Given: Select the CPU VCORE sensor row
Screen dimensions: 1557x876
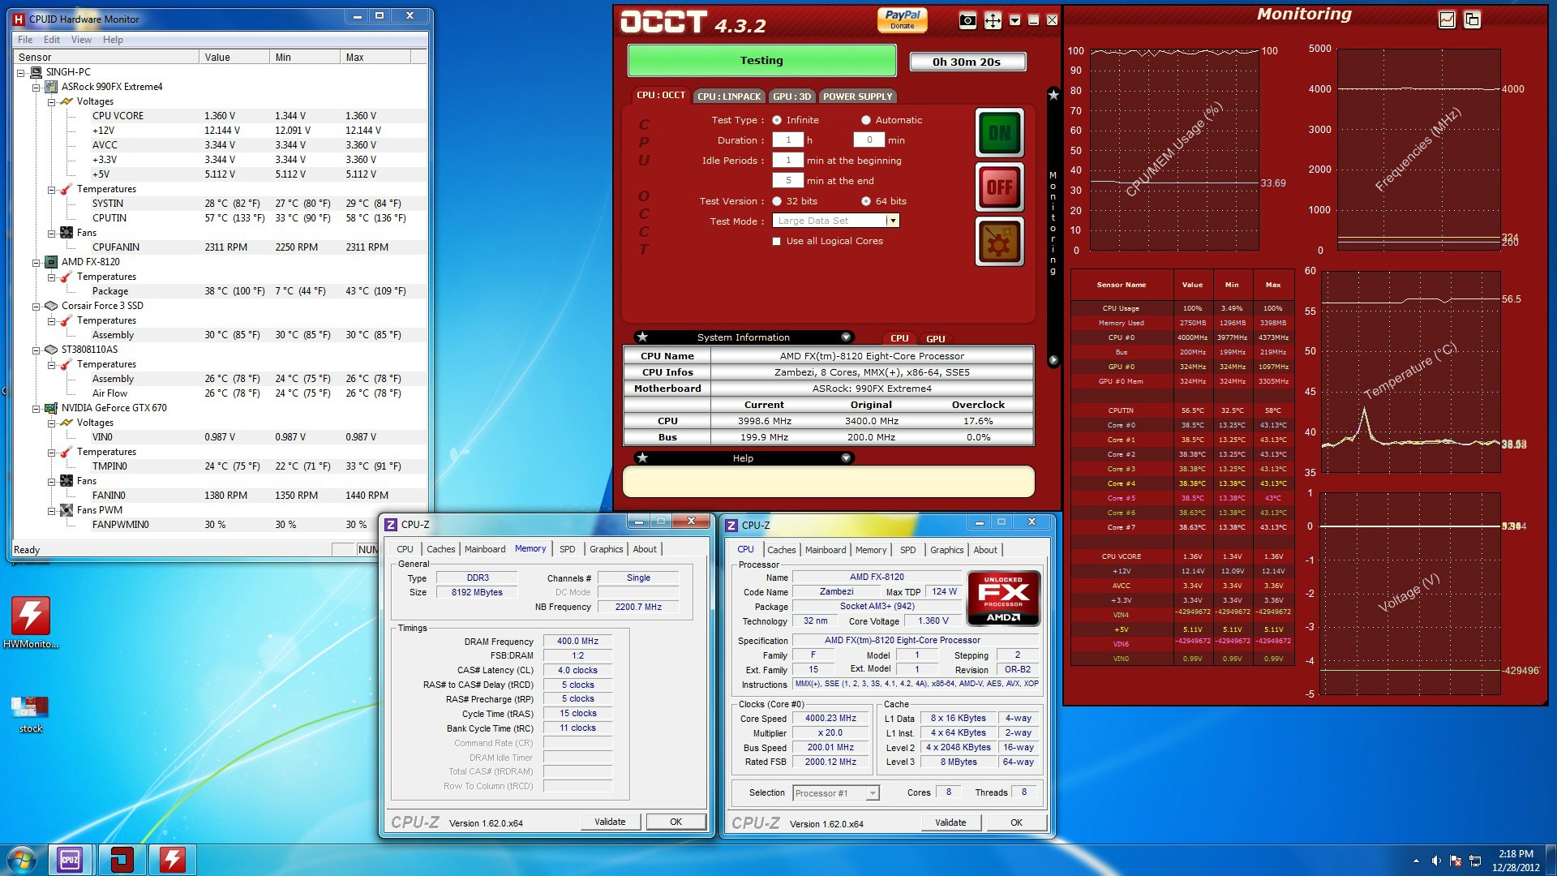Looking at the screenshot, I should 219,116.
